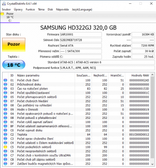Click the Současn... column header
Viewport: 156px width, 168px height.
[x=83, y=76]
